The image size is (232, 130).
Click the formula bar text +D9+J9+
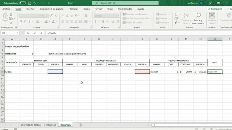(x=52, y=33)
